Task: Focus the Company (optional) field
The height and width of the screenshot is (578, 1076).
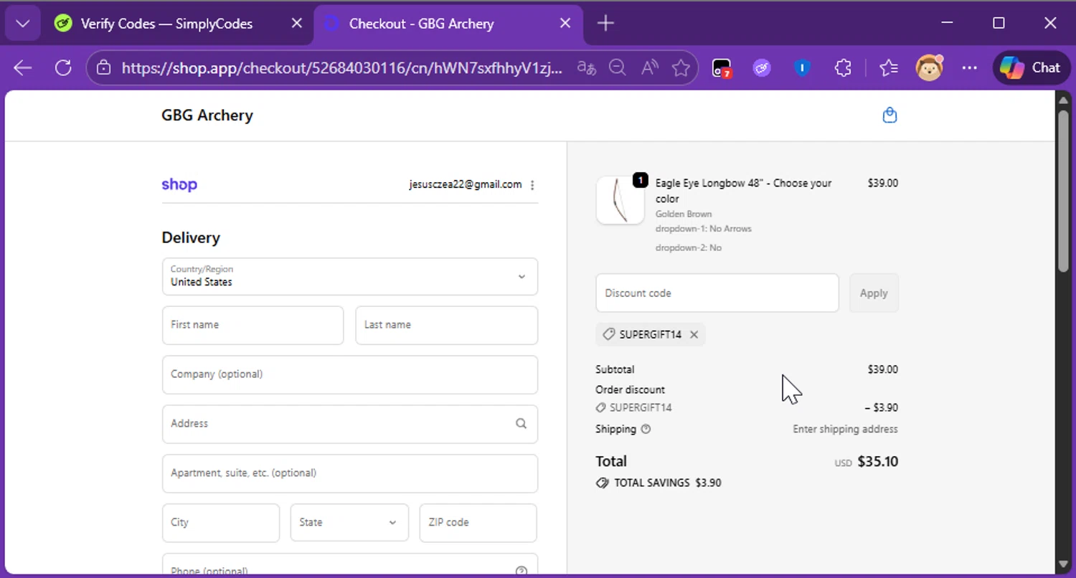Action: (x=350, y=374)
